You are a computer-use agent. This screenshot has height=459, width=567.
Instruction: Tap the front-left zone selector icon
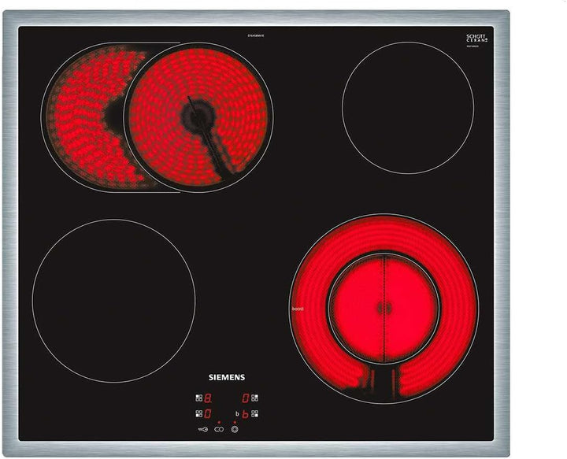point(199,413)
